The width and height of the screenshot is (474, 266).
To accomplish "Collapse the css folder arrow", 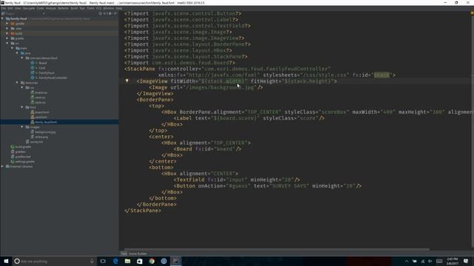I will 22,87.
